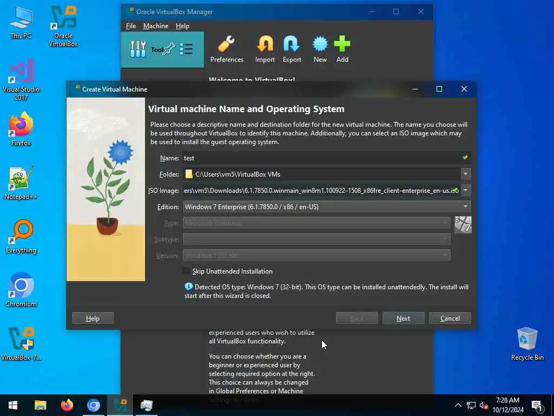554x416 pixels.
Task: Open the Edition dropdown list
Action: [327, 206]
